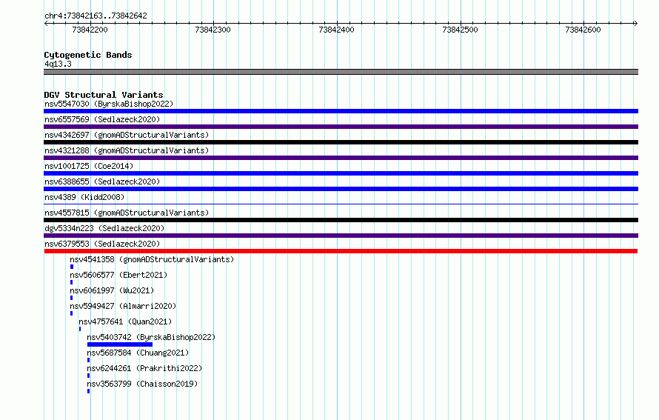
Task: Click the small blue marker under nsv6244261
Action: coord(89,376)
